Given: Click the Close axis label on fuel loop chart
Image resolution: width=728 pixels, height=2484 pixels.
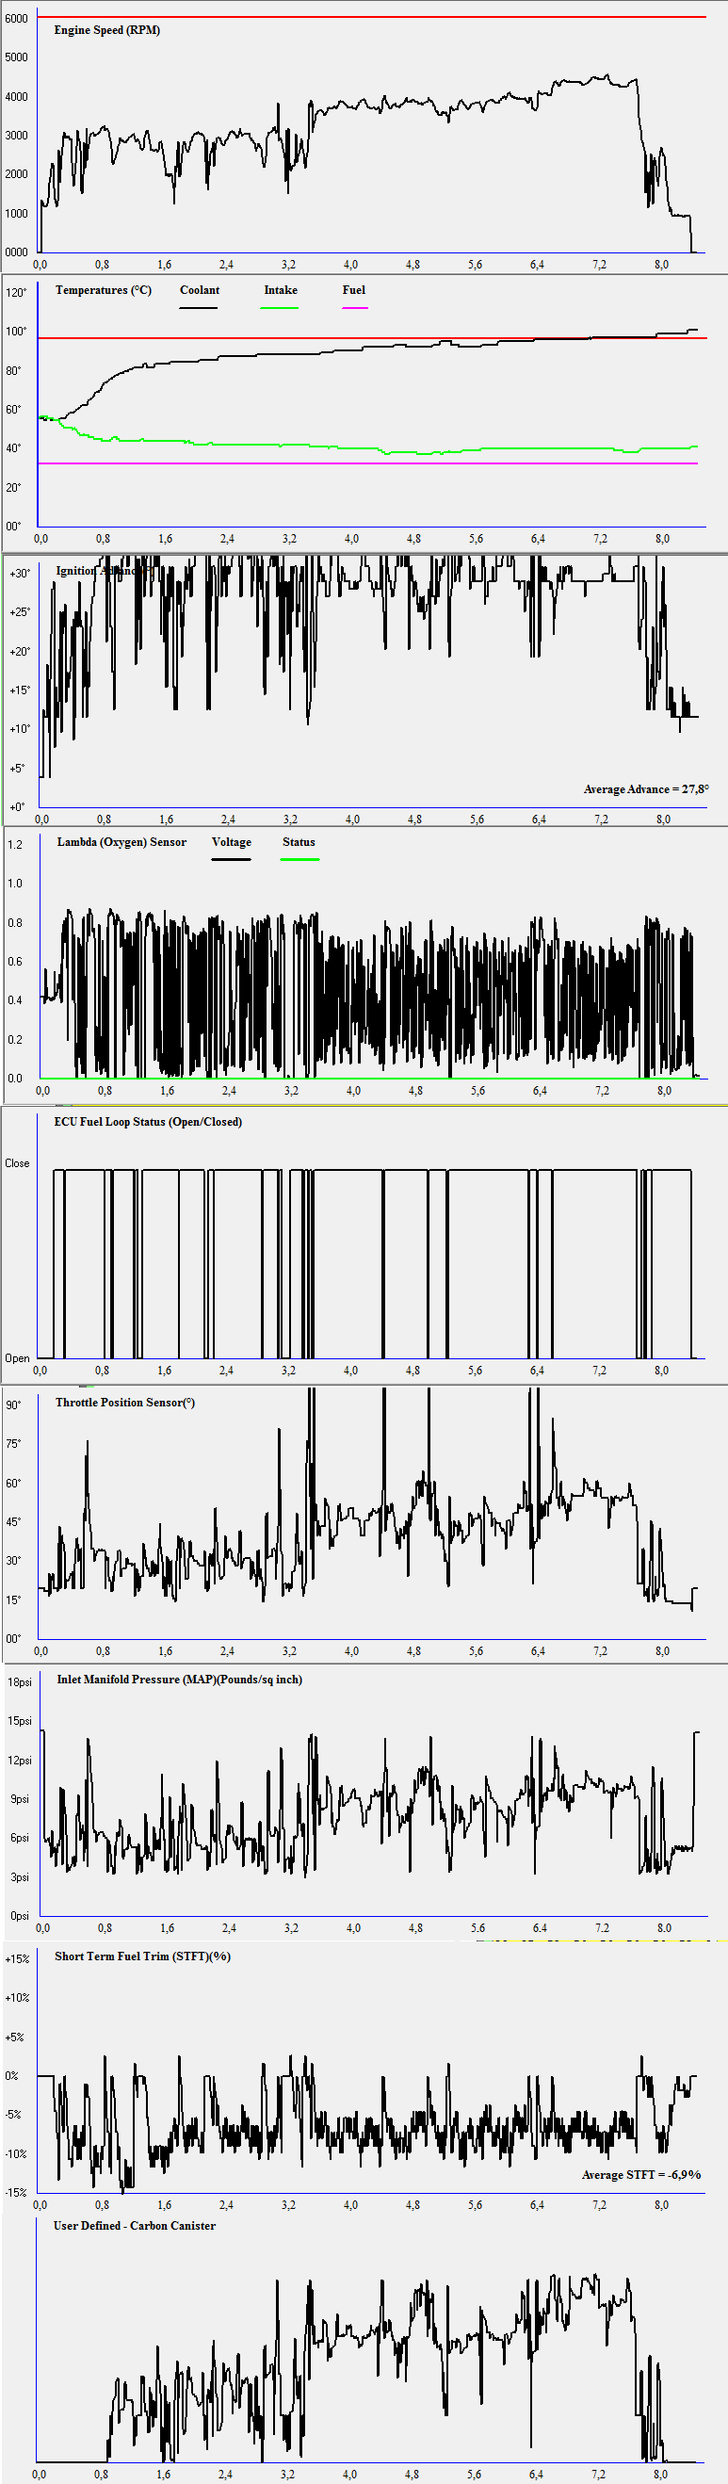Looking at the screenshot, I should pos(17,1163).
